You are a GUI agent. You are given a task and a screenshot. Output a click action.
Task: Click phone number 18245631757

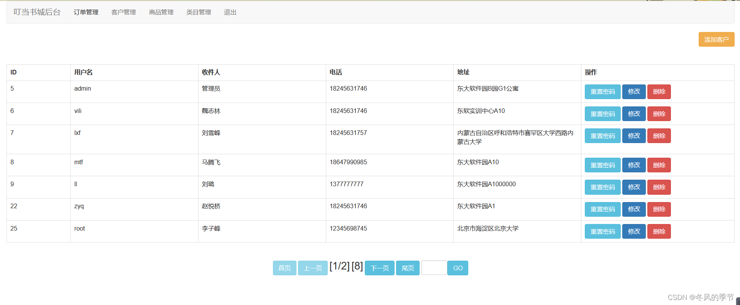coord(348,133)
